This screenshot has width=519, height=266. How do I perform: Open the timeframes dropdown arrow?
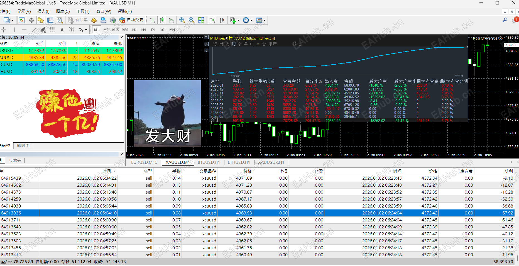pos(251,20)
